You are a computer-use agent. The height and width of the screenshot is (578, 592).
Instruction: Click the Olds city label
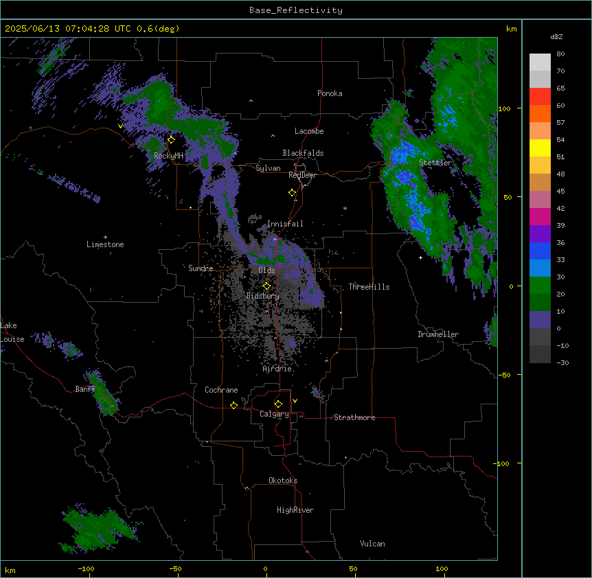click(x=266, y=270)
